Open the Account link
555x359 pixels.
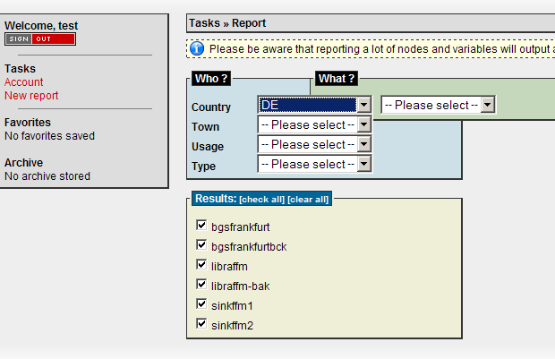pyautogui.click(x=23, y=82)
